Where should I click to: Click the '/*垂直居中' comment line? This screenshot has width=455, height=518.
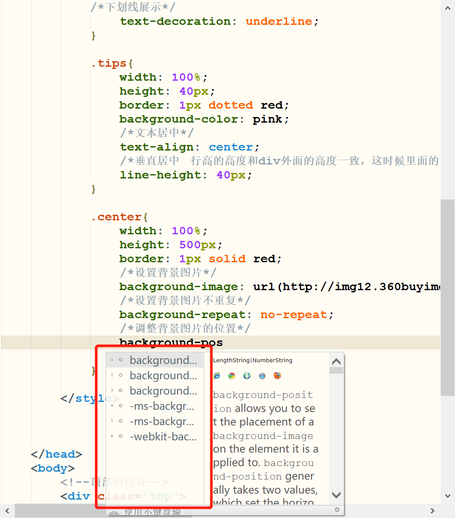pos(279,161)
